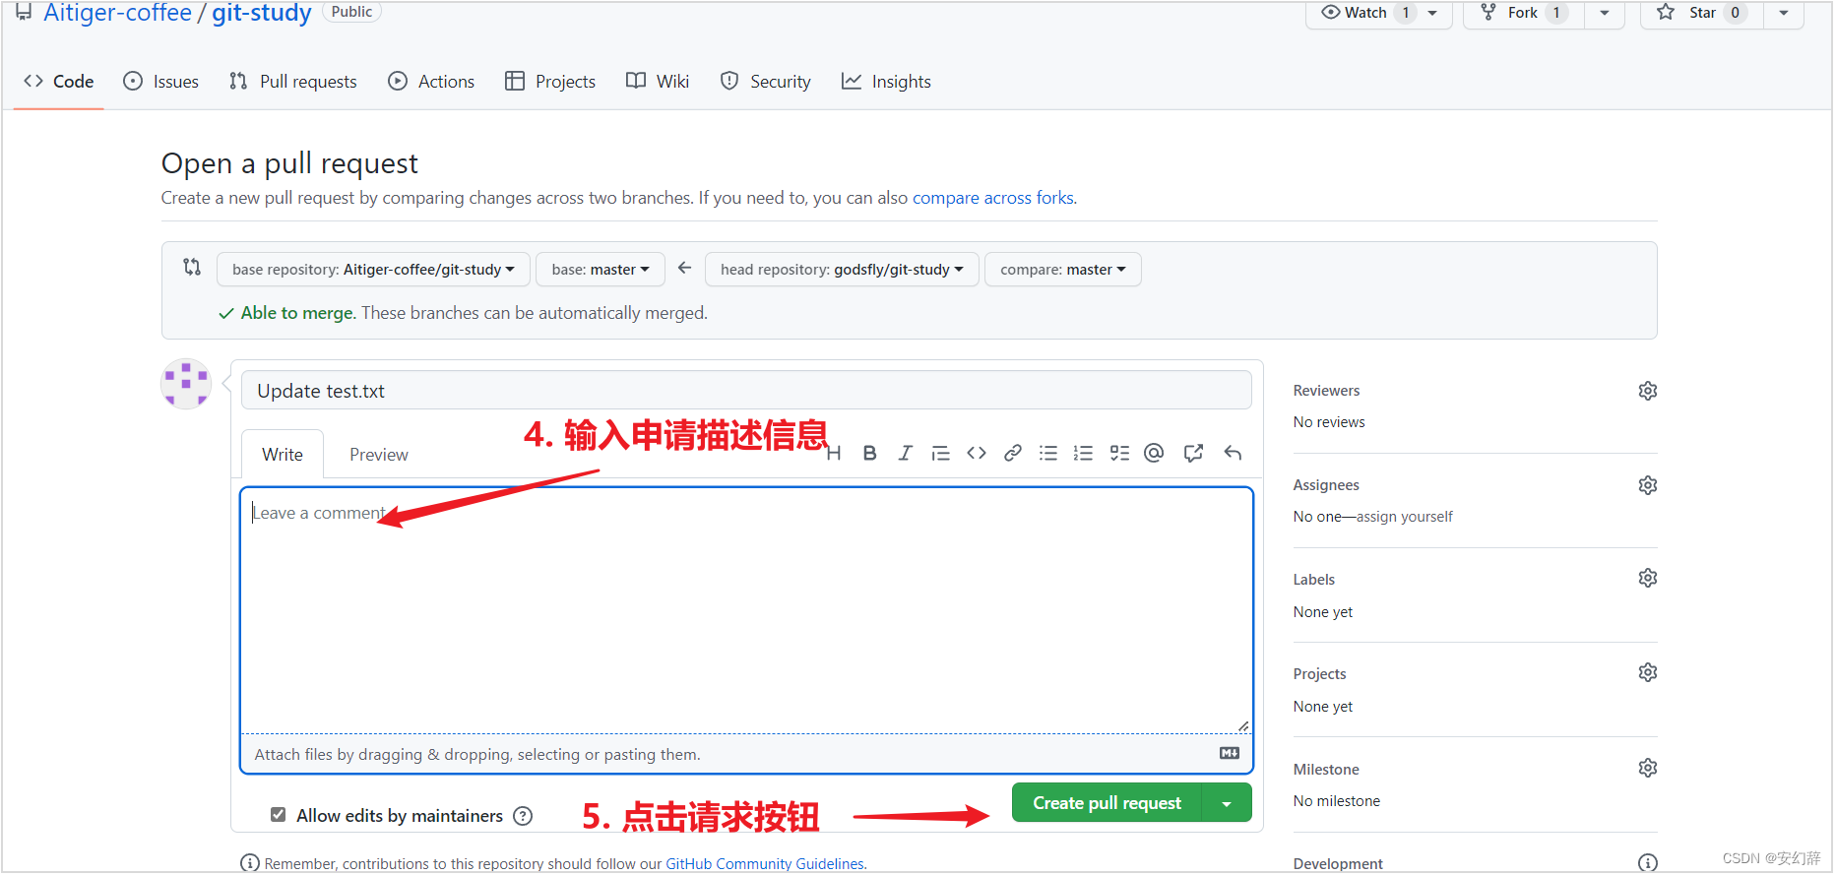Click assign yourself link under Assignees

click(1405, 517)
